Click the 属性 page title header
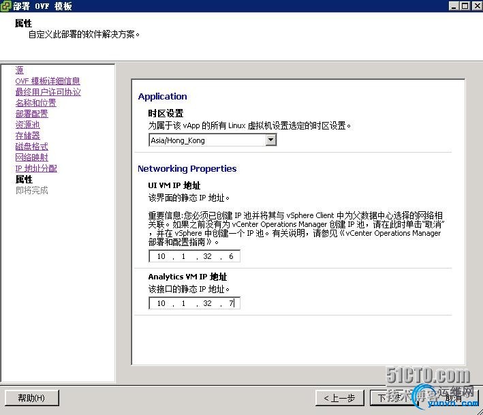This screenshot has height=415, width=483. 23,23
